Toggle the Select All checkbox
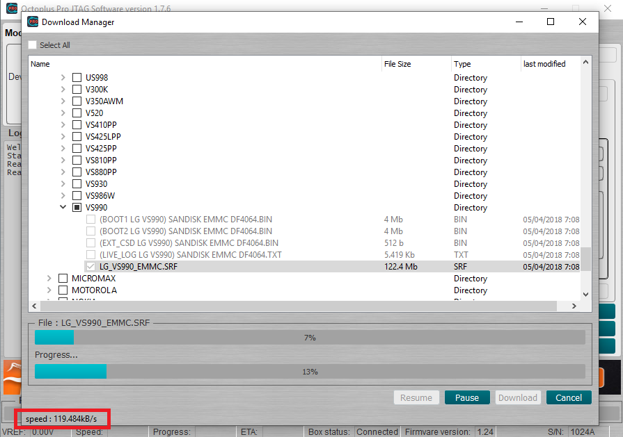This screenshot has height=437, width=623. (x=33, y=44)
